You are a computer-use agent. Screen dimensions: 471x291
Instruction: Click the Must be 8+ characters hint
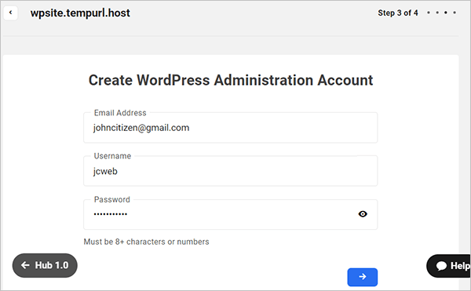click(x=146, y=242)
